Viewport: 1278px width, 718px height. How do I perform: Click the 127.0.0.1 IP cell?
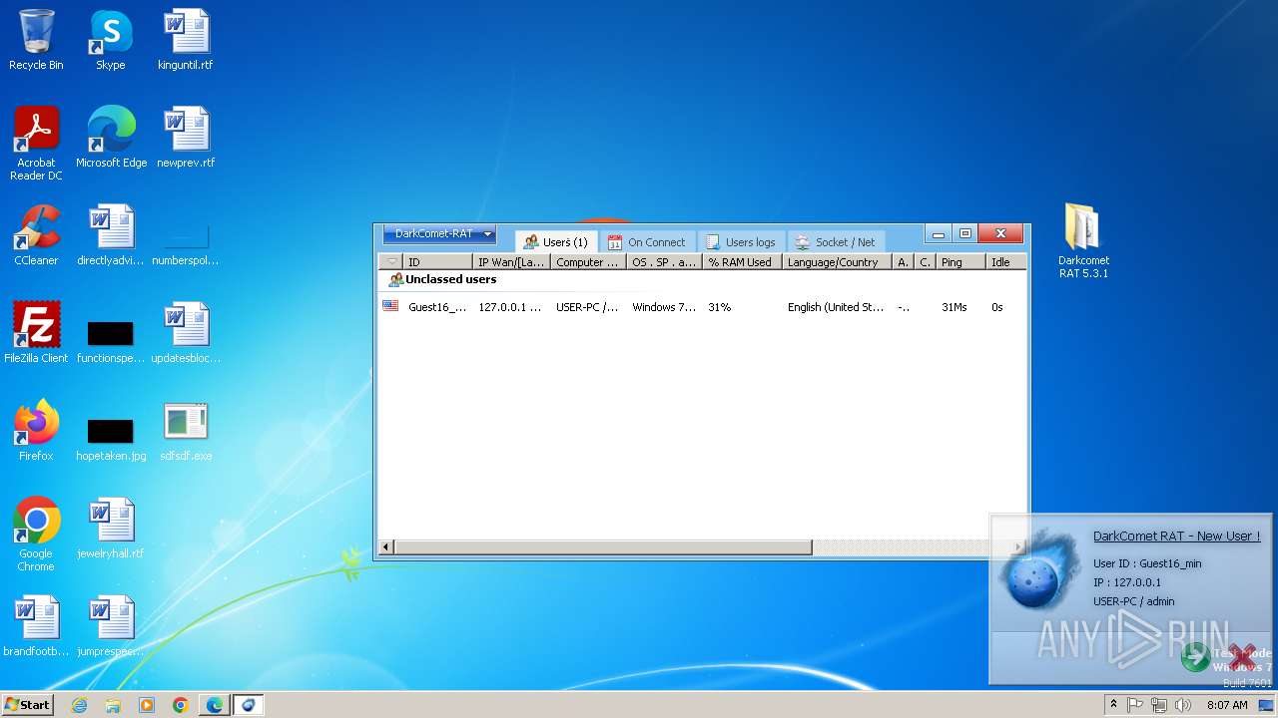509,307
